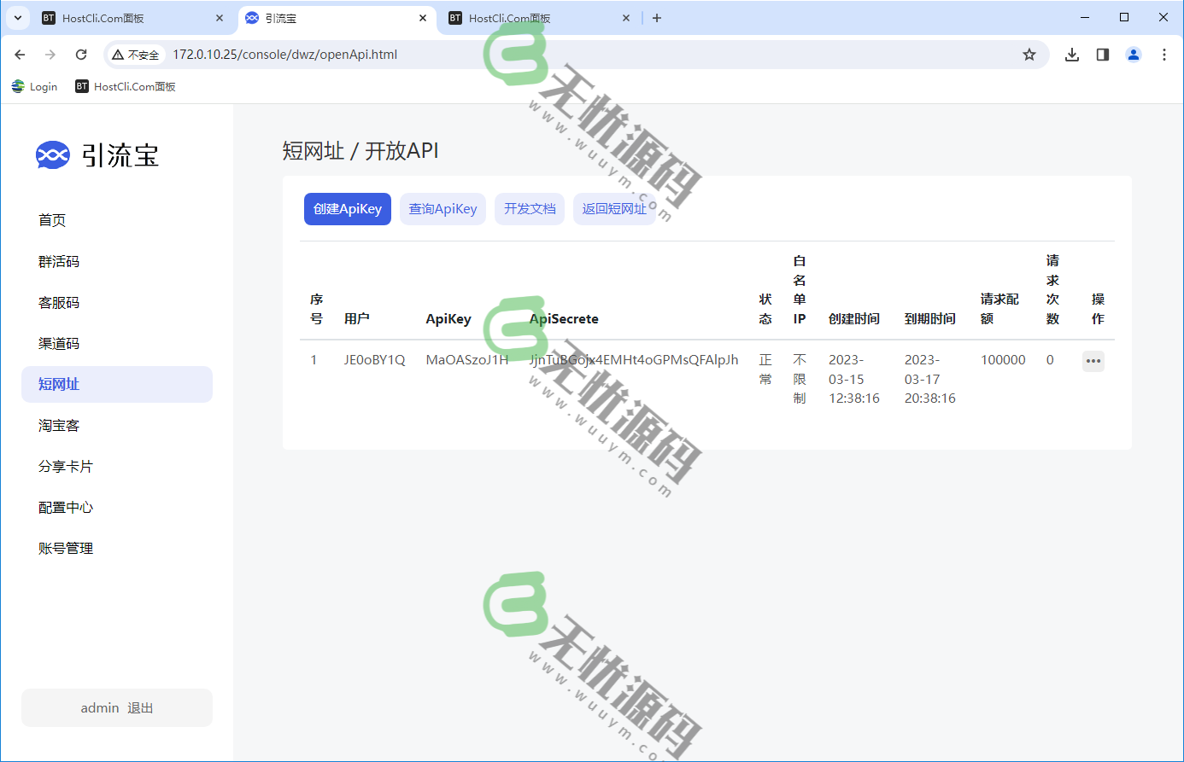1184x762 pixels.
Task: Open the tab search chevron
Action: [x=17, y=17]
